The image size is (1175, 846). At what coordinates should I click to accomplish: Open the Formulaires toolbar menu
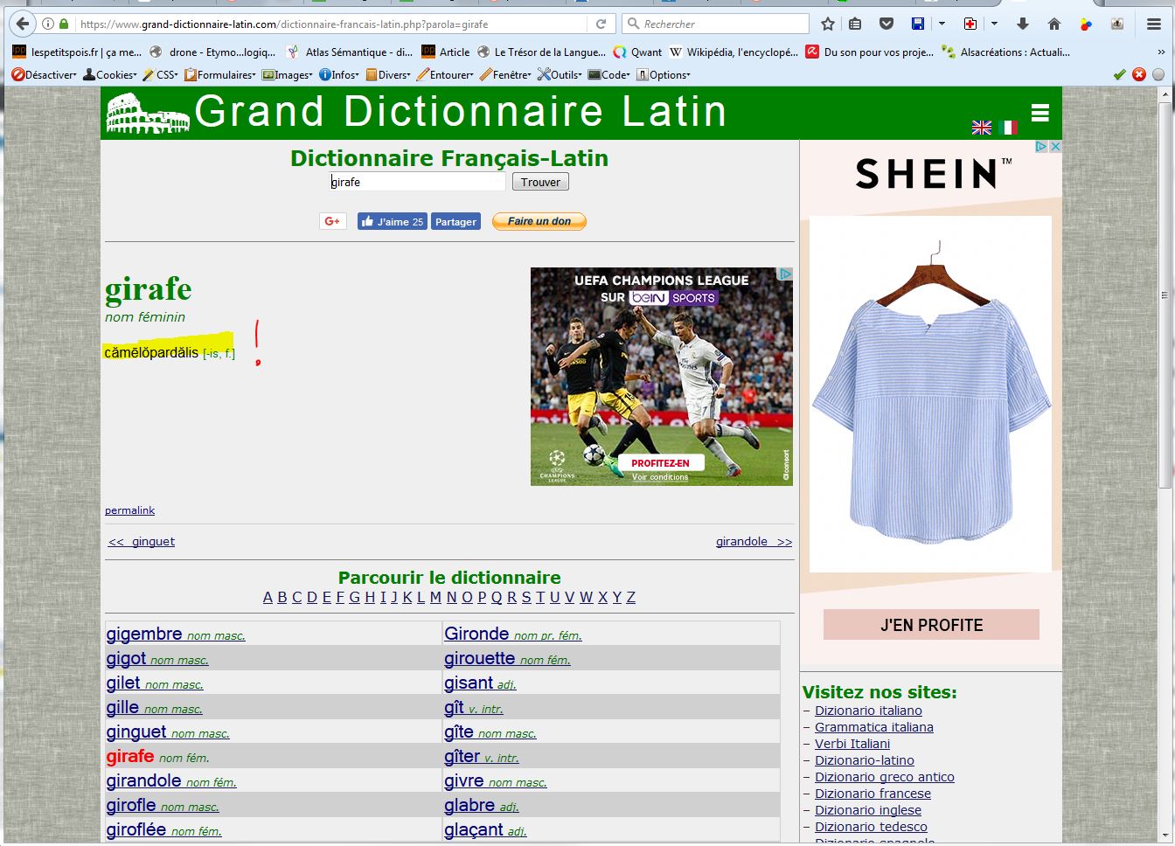(220, 75)
